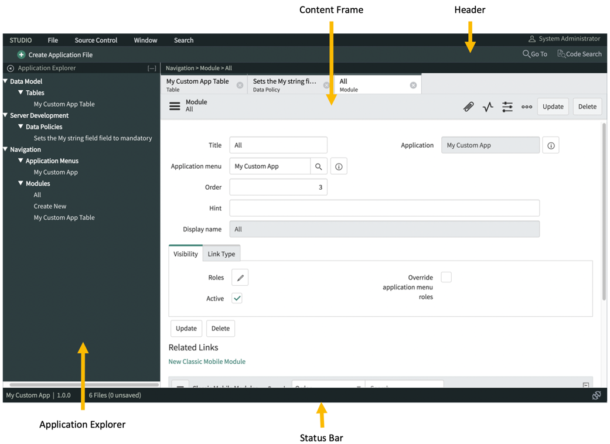Screen dimensions: 610x444
Task: Open more options with the ellipsis icon
Action: (526, 107)
